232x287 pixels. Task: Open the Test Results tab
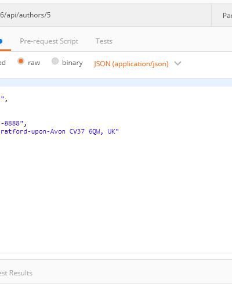tap(16, 273)
